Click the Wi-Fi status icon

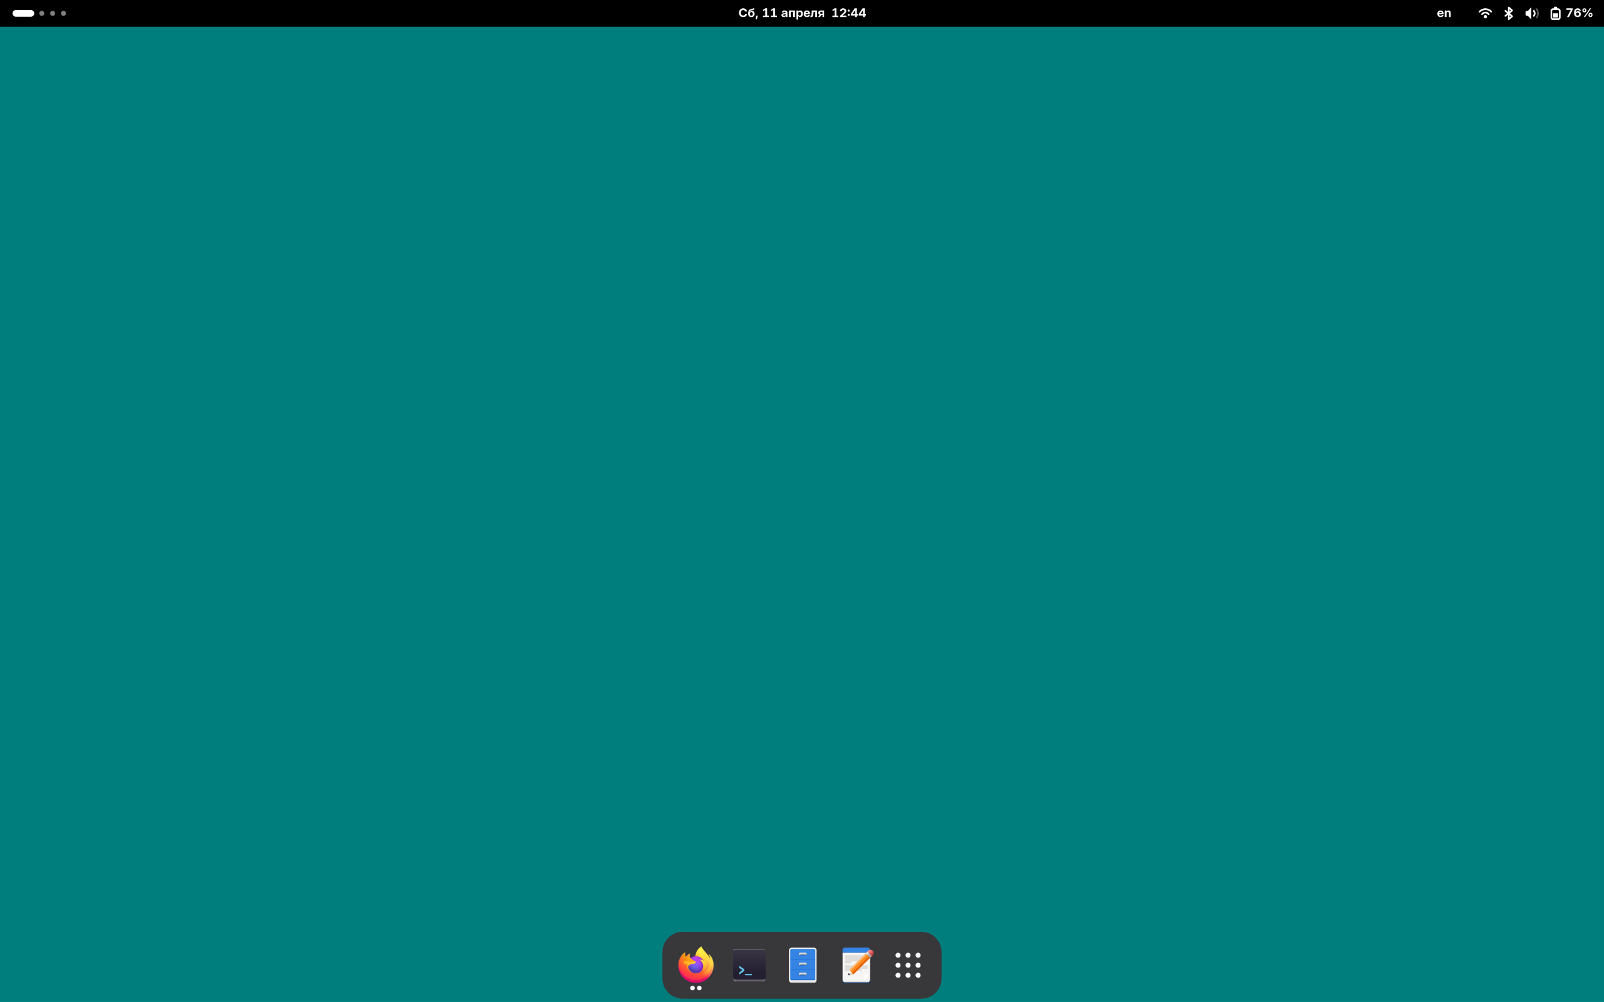(x=1485, y=13)
